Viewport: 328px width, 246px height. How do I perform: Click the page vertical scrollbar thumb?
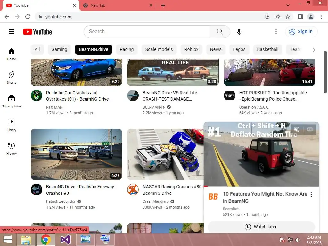(325, 72)
